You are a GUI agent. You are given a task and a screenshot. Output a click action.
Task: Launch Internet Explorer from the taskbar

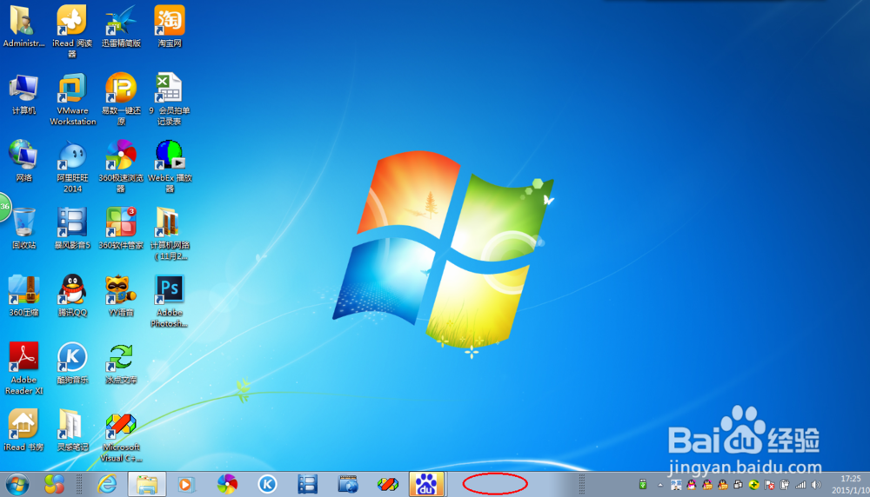[x=107, y=485]
